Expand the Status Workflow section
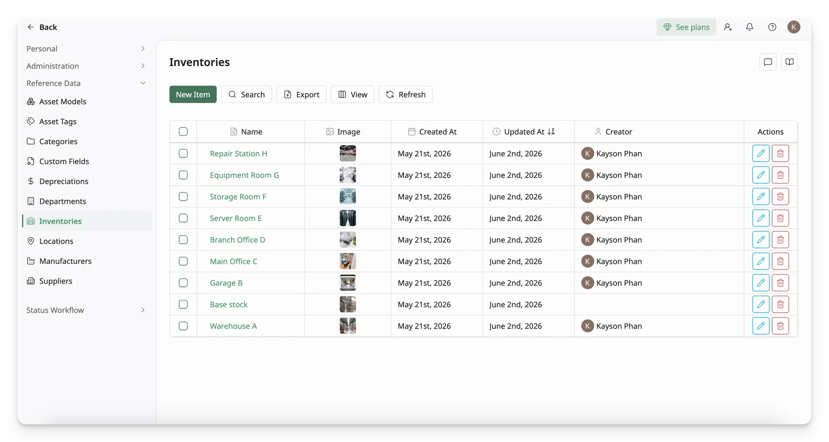Image resolution: width=829 pixels, height=442 pixels. coord(85,310)
